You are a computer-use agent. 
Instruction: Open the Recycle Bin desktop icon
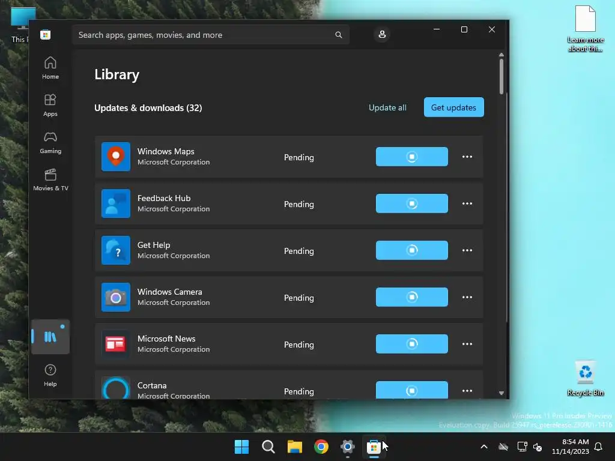[x=585, y=378]
